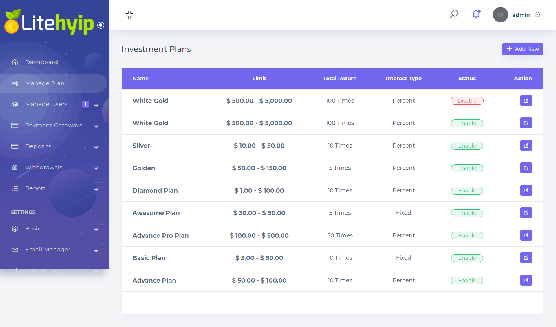Click the search magnifier icon

point(453,14)
